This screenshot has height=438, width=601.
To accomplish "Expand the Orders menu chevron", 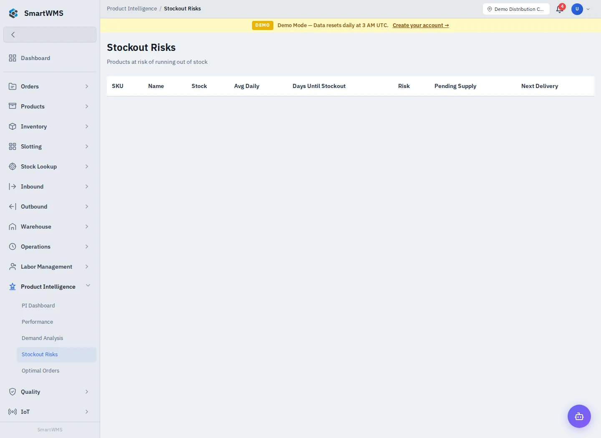I will [x=87, y=86].
